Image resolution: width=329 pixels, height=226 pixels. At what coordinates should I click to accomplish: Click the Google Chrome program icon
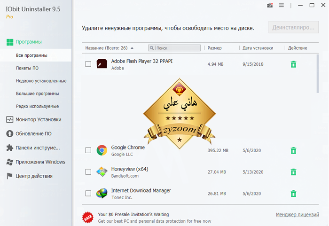[x=102, y=150]
